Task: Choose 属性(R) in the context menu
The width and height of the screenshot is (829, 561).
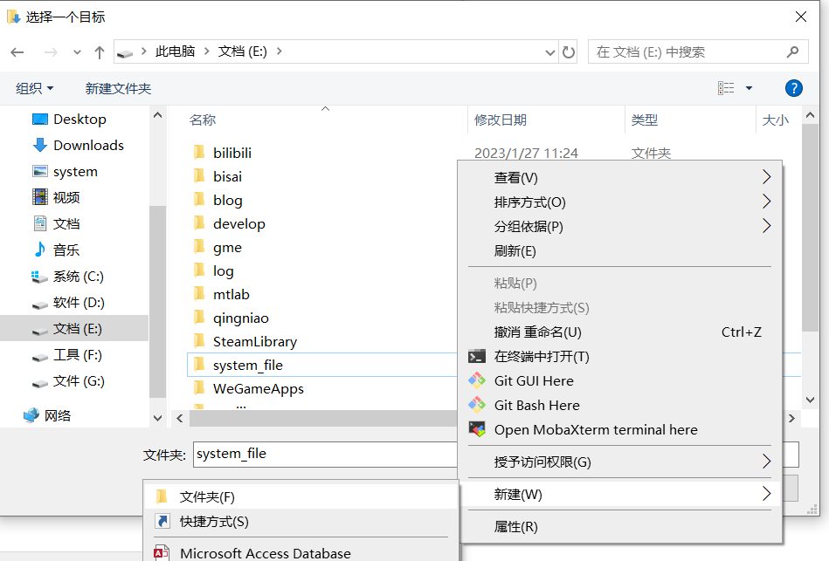Action: [516, 526]
